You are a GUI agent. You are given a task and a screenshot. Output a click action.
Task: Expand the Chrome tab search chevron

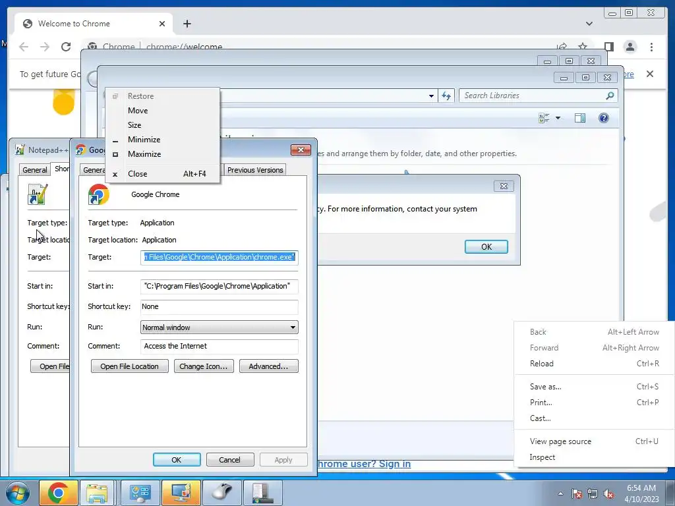pos(589,24)
